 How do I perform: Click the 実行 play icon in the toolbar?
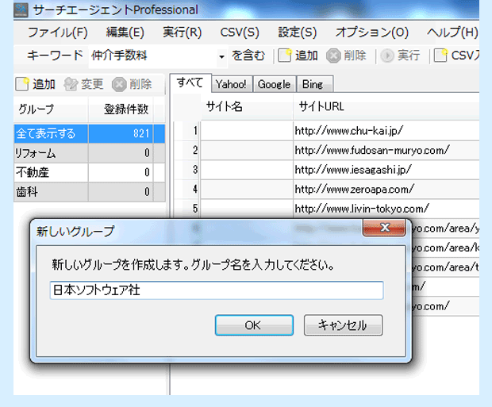[x=387, y=56]
